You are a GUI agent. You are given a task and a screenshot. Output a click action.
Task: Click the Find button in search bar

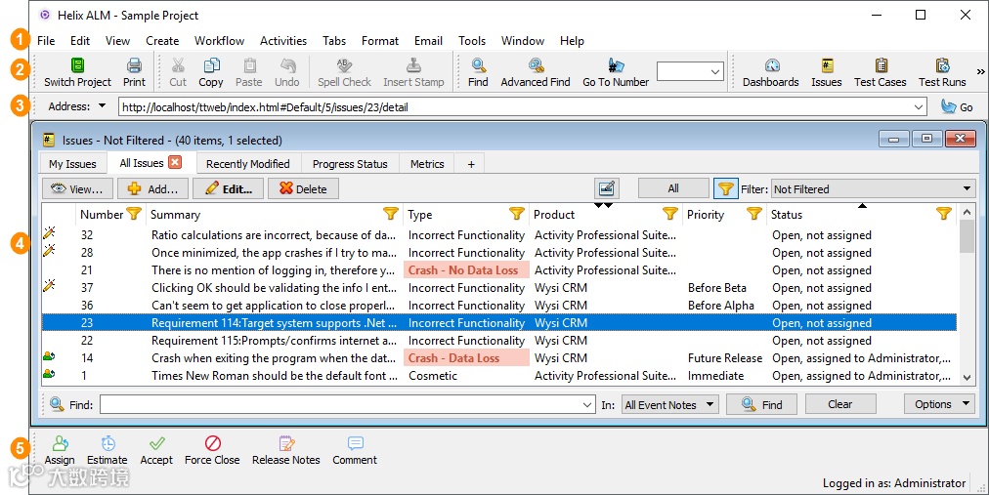click(762, 404)
